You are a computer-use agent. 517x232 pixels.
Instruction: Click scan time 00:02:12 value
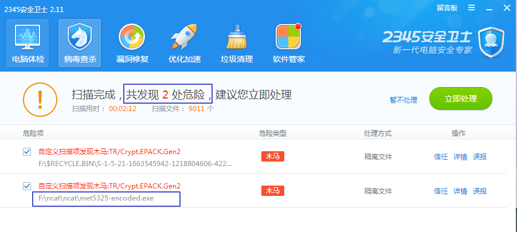click(123, 109)
